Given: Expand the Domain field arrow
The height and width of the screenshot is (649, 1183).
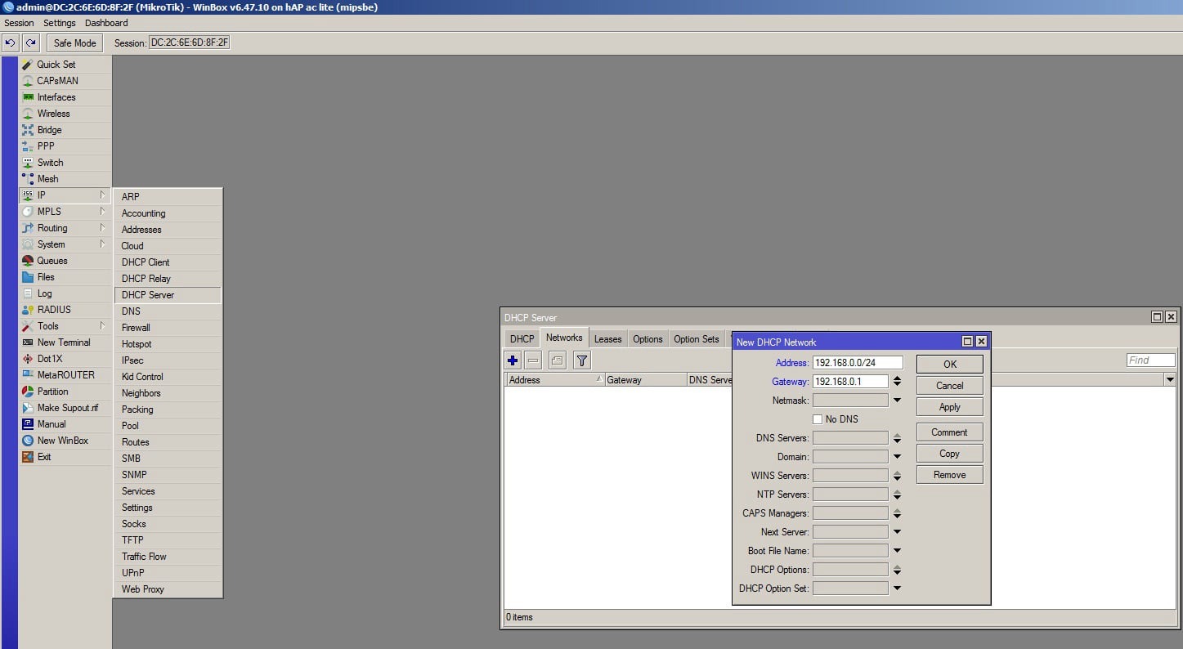Looking at the screenshot, I should (897, 457).
